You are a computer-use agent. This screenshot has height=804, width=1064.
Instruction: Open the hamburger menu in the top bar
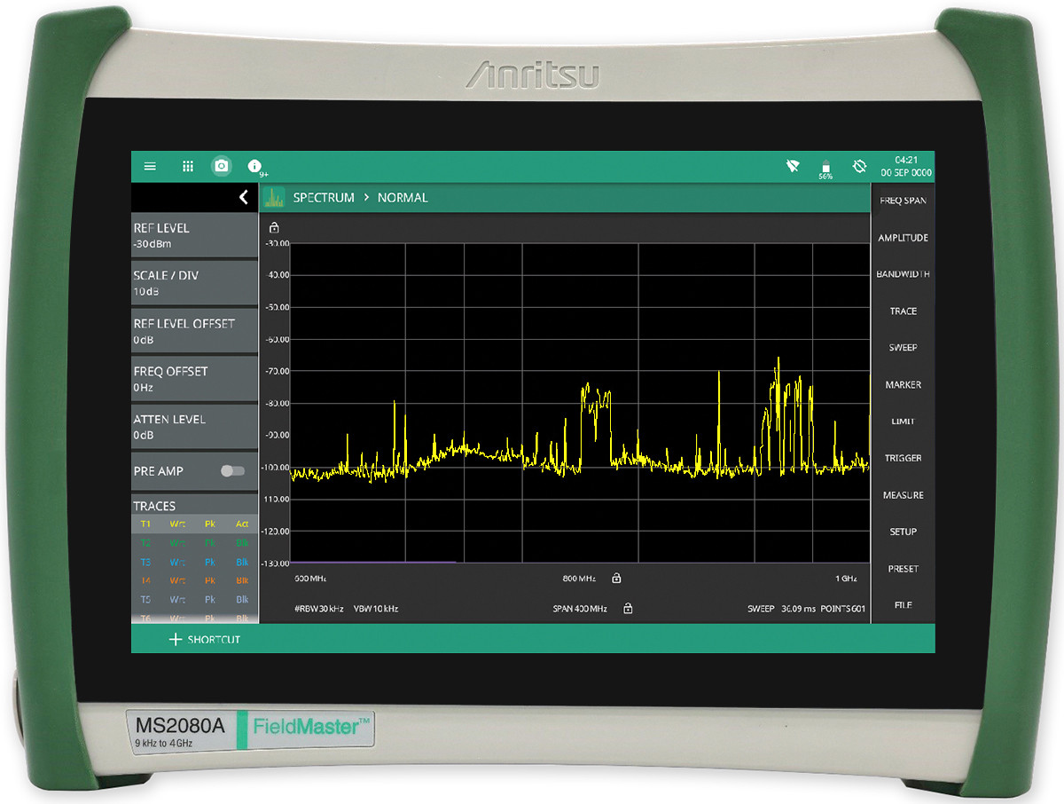(150, 166)
